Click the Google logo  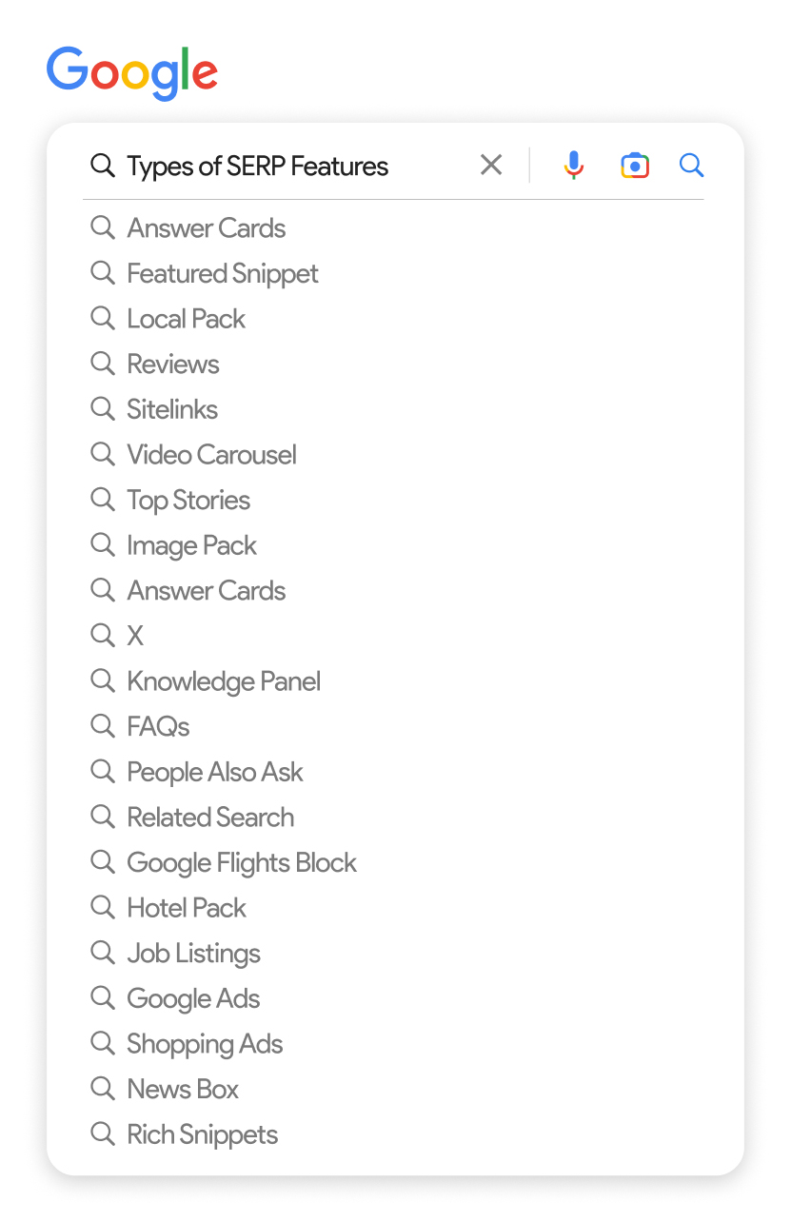(132, 69)
